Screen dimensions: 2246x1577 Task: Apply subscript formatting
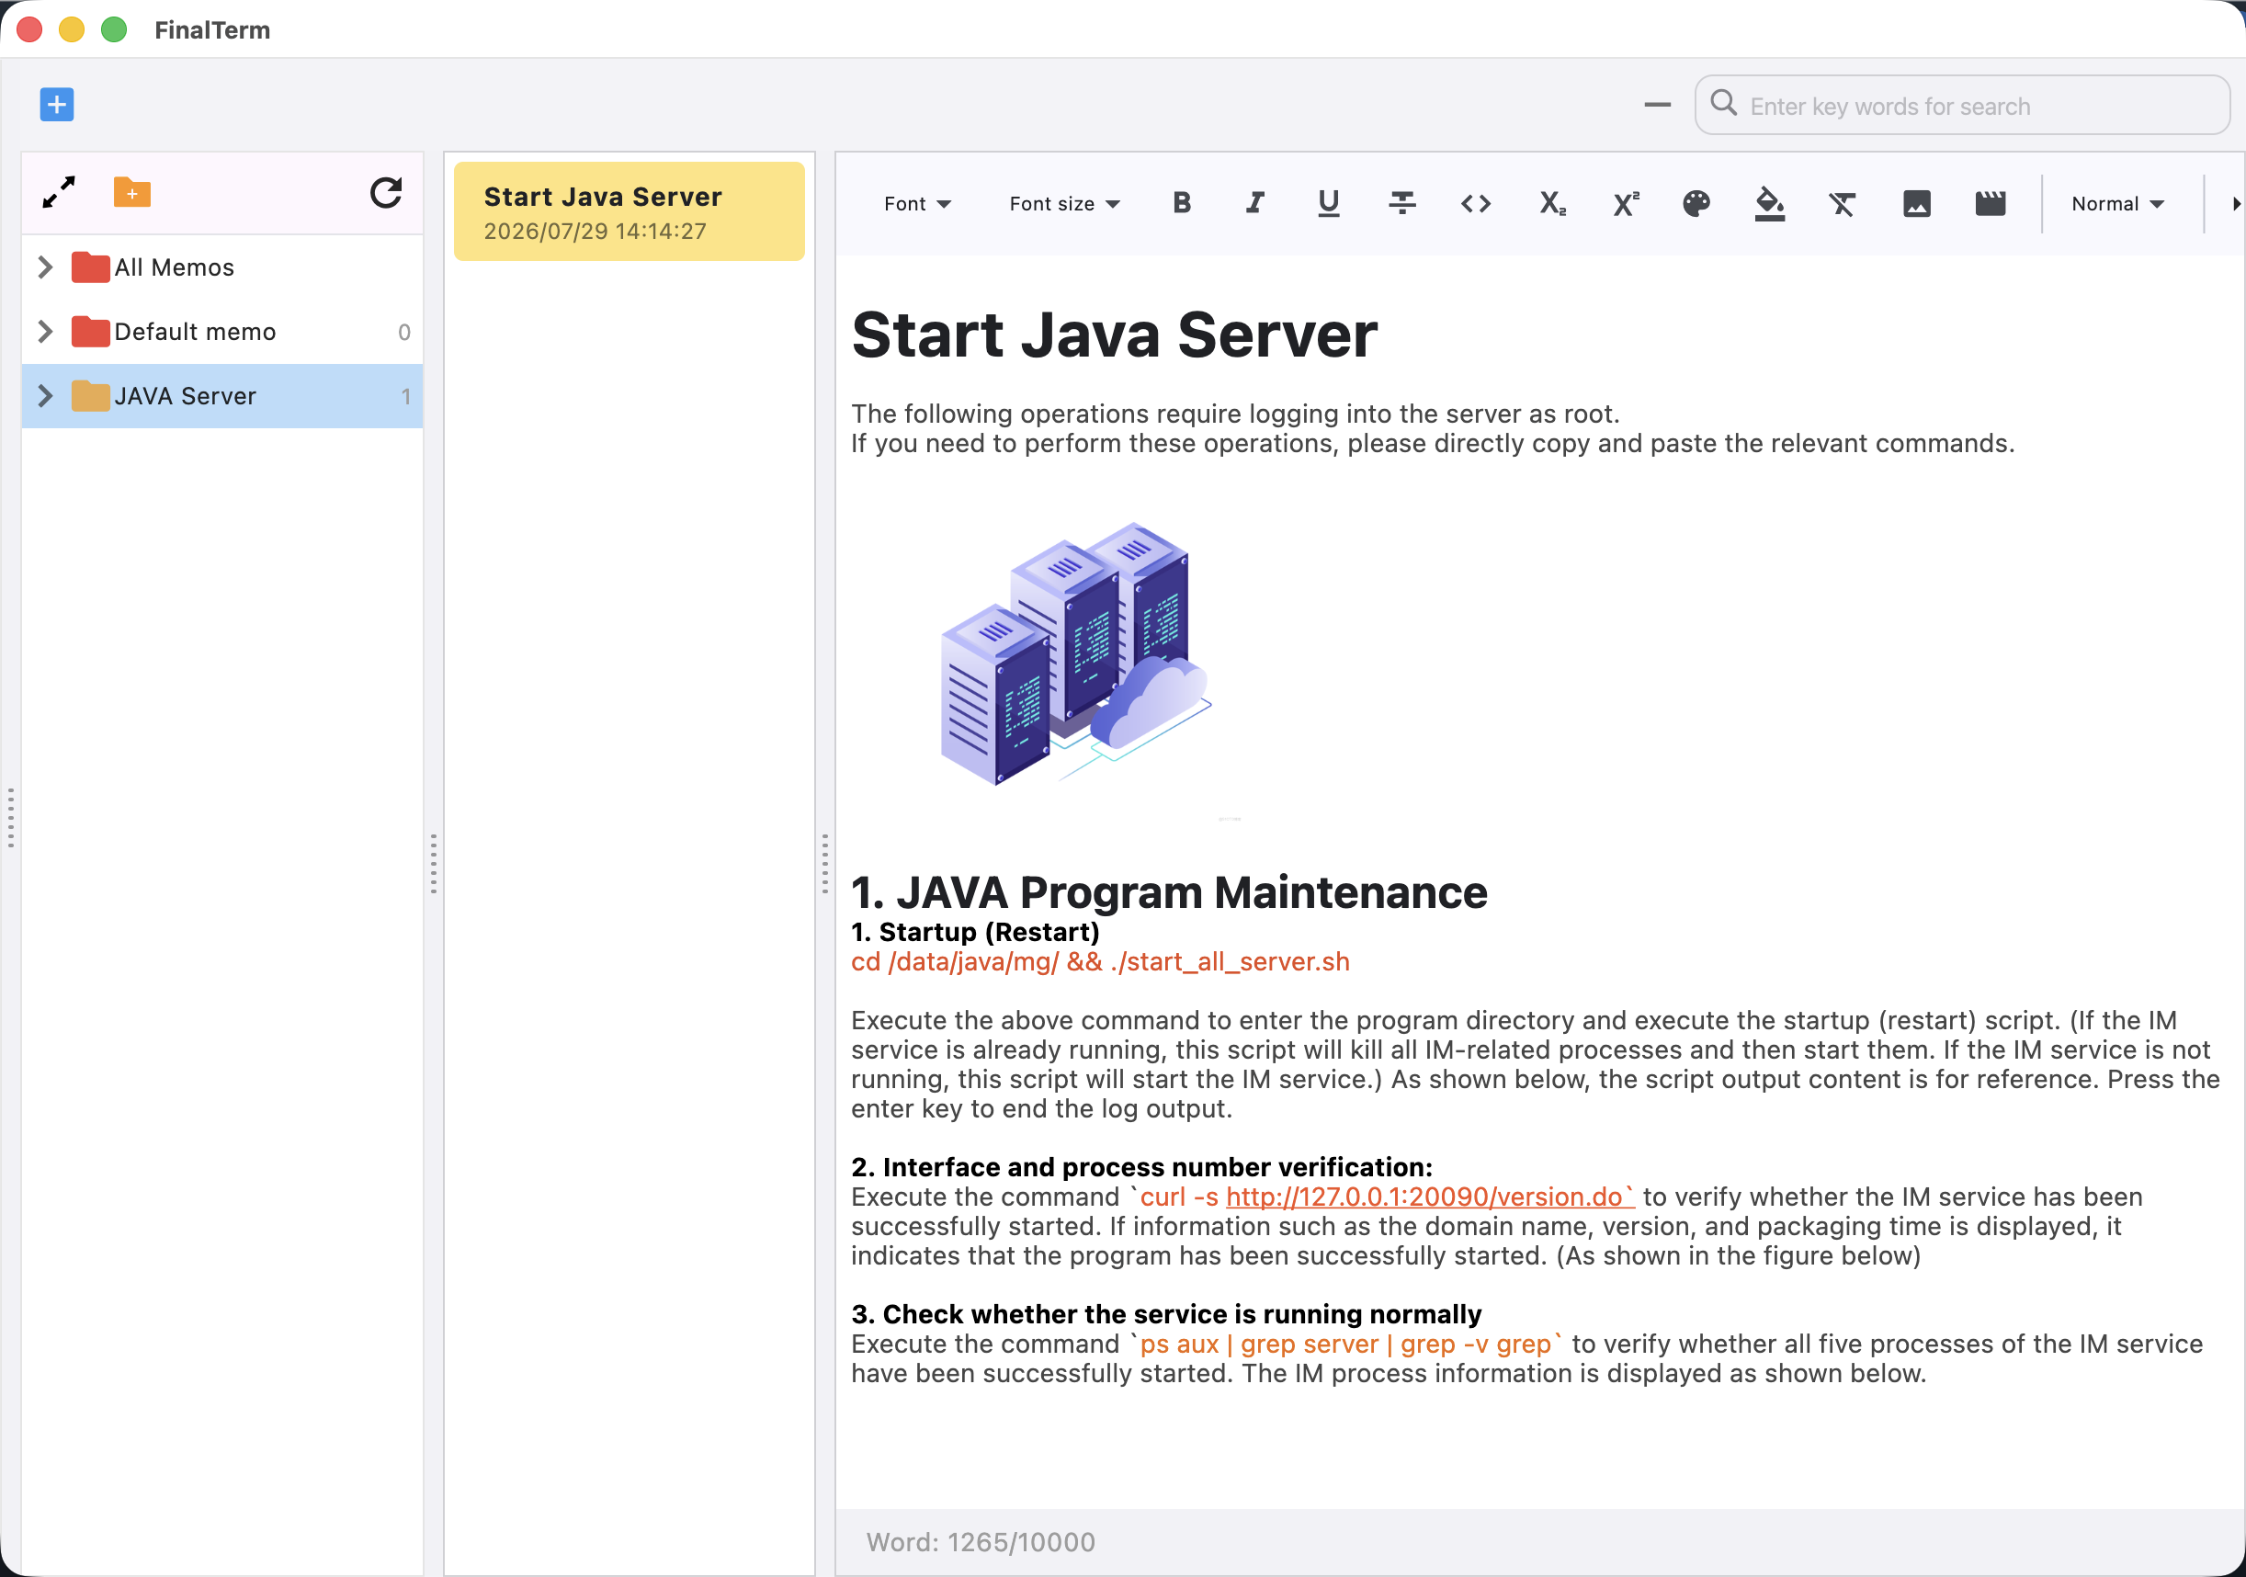coord(1551,203)
